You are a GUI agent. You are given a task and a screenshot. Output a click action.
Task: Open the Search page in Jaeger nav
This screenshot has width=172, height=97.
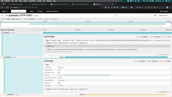[x=32, y=11]
